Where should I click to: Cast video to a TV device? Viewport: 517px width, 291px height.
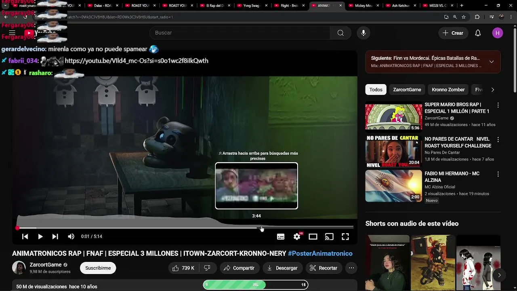click(329, 237)
